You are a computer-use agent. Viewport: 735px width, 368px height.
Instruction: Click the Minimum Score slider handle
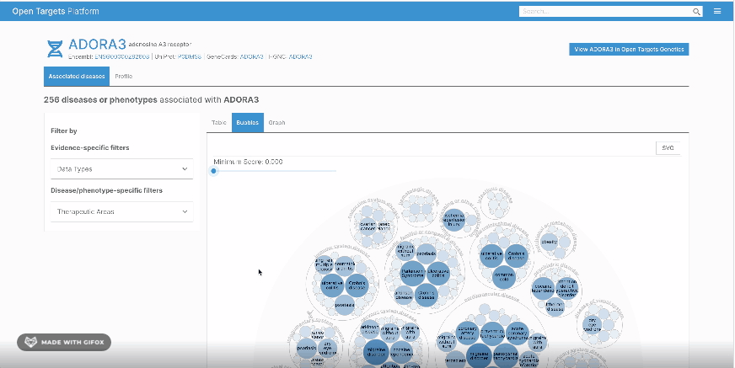pos(214,171)
